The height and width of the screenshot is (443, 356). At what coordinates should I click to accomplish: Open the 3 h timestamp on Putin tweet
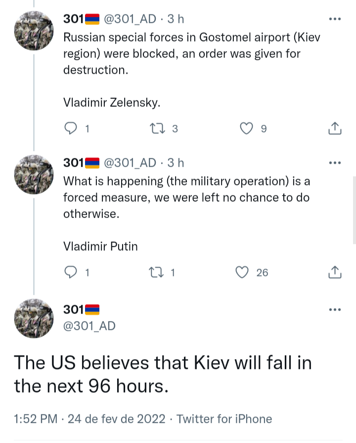[x=176, y=163]
